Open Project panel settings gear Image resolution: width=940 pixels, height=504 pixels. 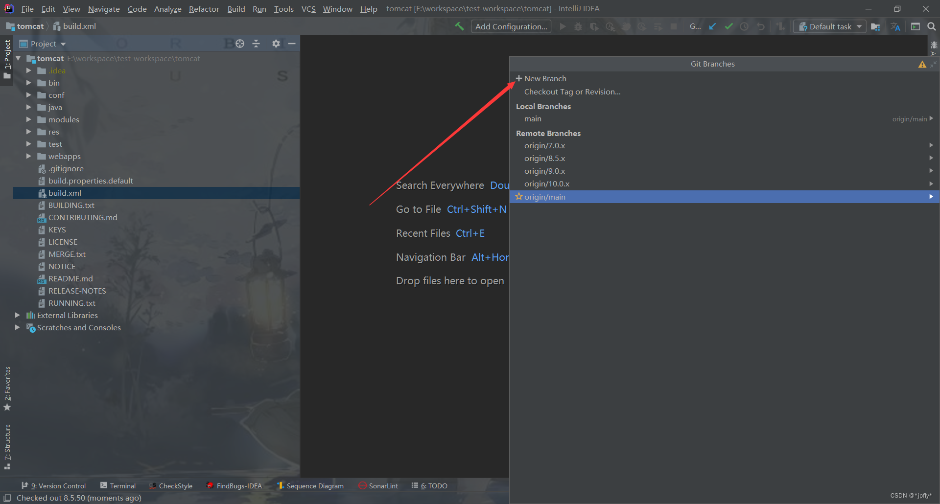click(276, 44)
